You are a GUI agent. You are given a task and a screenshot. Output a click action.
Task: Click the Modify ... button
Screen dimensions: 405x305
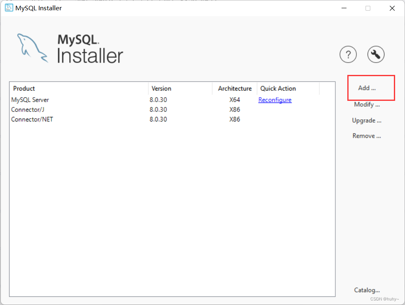367,105
